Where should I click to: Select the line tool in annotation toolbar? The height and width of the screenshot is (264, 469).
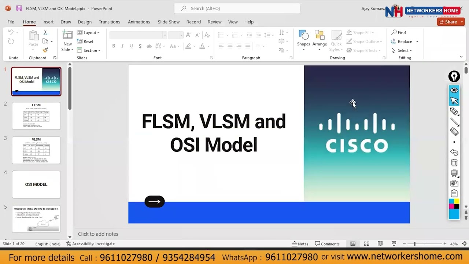pyautogui.click(x=454, y=122)
